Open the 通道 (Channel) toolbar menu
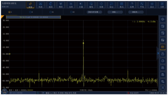 (51, 5)
